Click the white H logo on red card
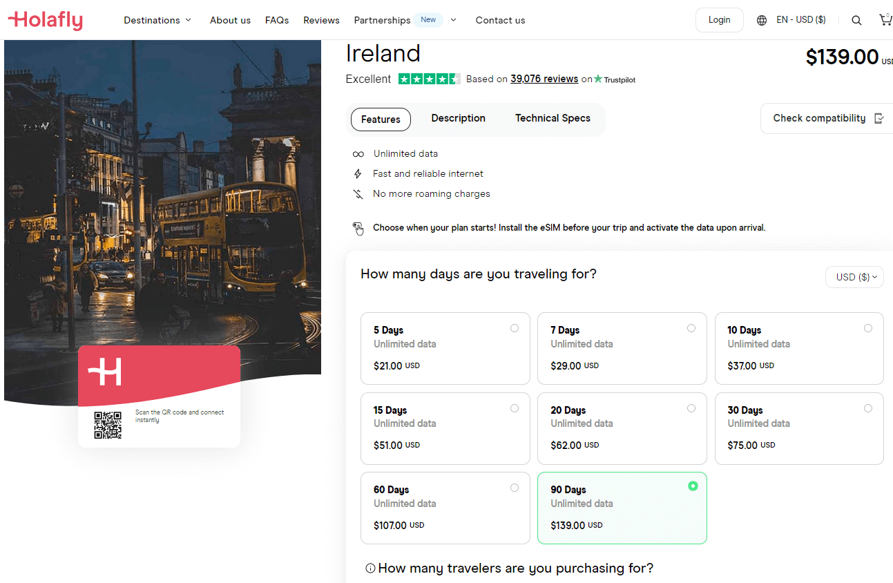 (105, 372)
